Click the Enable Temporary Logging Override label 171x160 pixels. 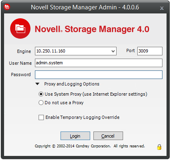(82, 117)
